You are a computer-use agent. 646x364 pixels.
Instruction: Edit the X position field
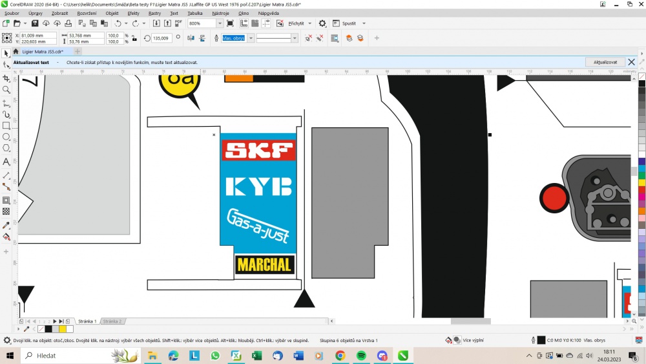tap(38, 36)
